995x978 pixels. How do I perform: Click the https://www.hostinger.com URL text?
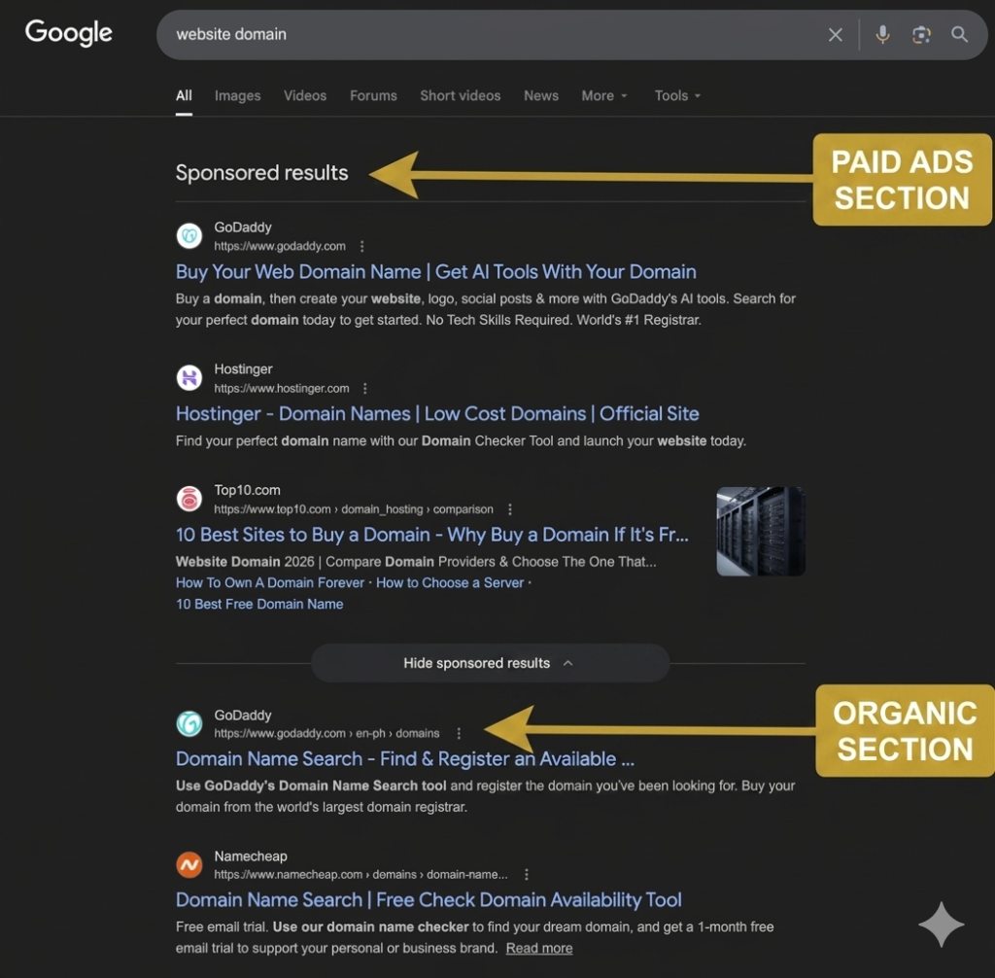tap(281, 389)
